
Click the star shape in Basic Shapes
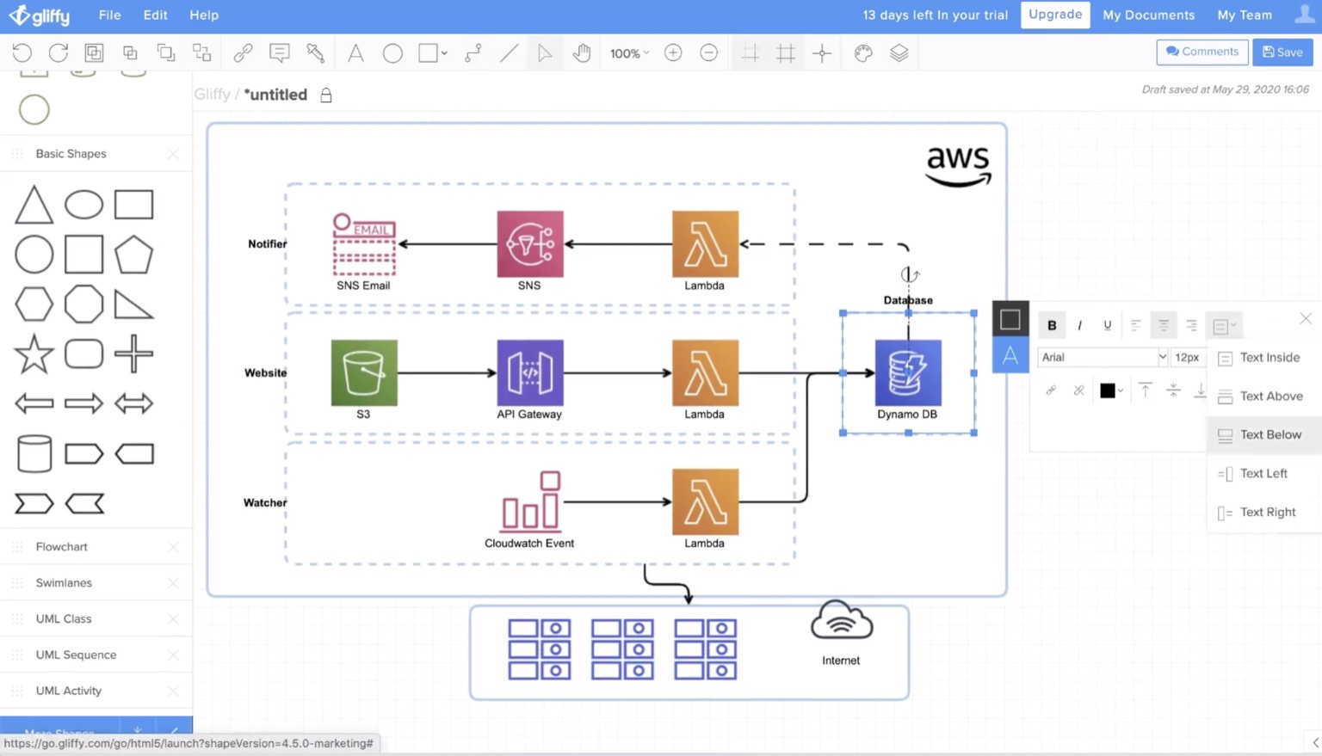34,354
